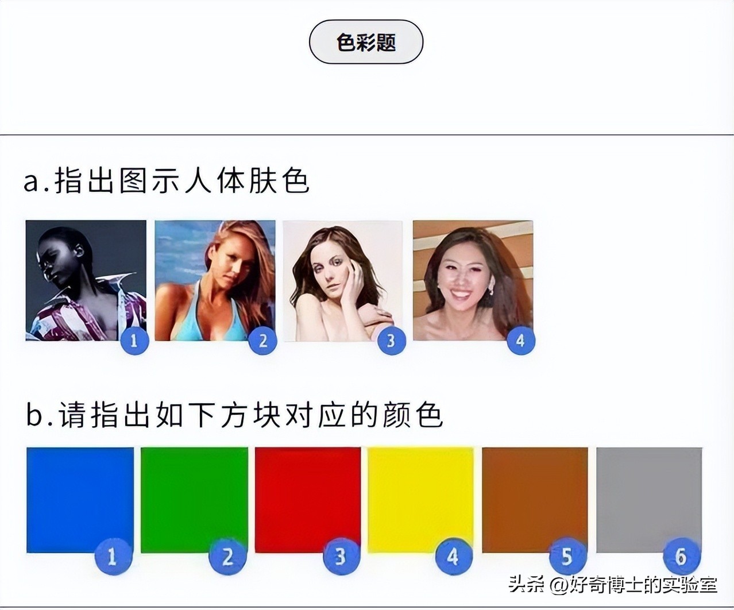Select blue badge 3 under pale woman portrait
The image size is (734, 610).
(391, 341)
